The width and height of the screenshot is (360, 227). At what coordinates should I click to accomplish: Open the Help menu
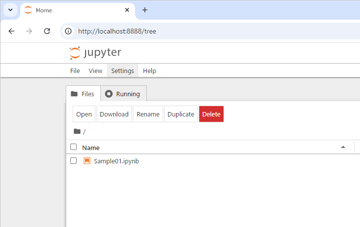point(149,71)
